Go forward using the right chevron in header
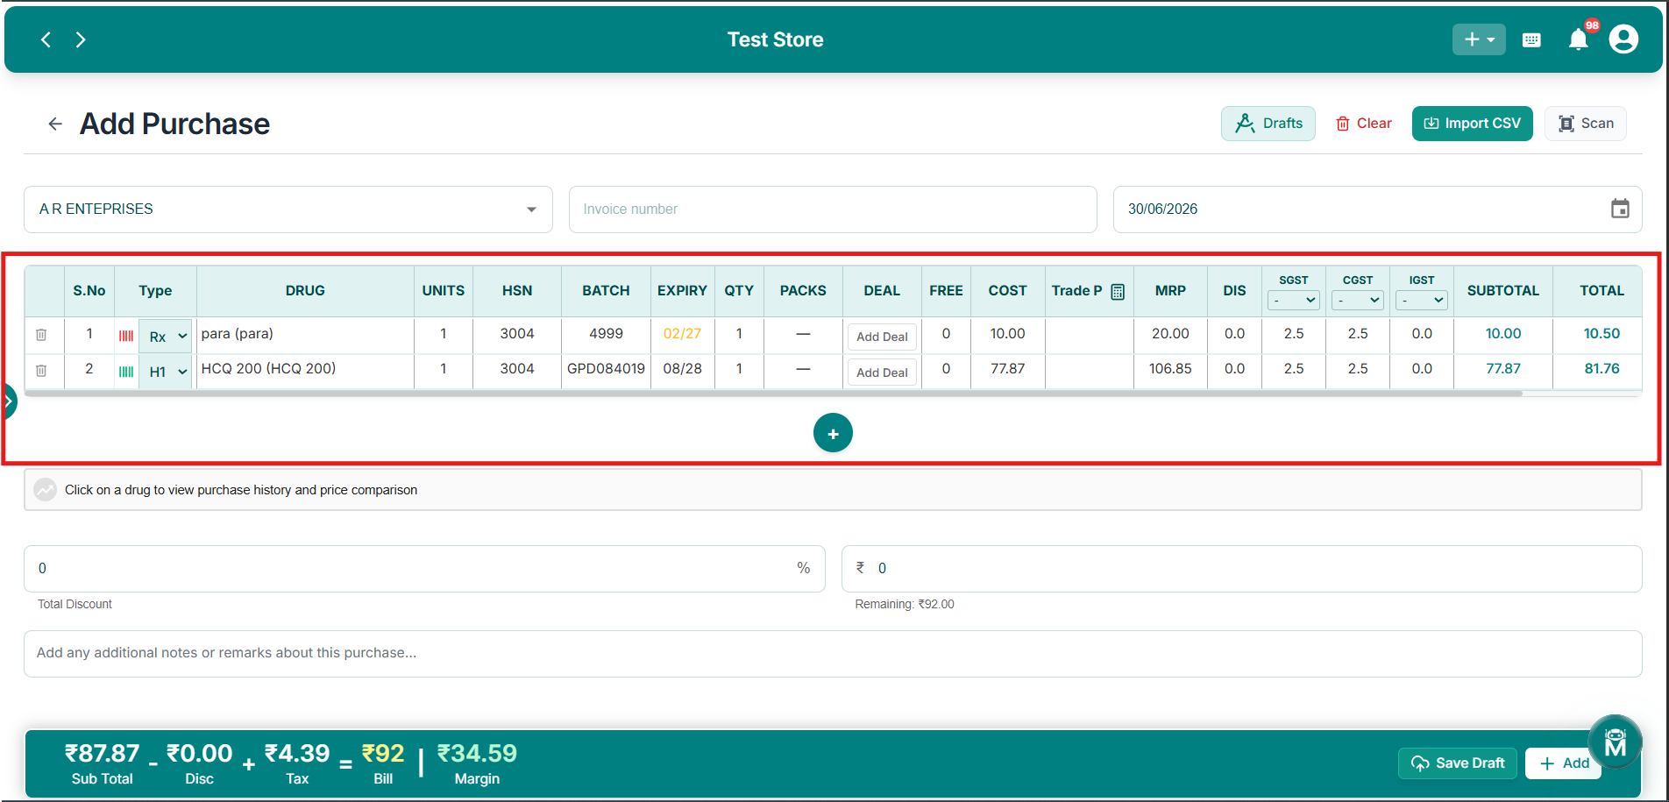 [81, 39]
